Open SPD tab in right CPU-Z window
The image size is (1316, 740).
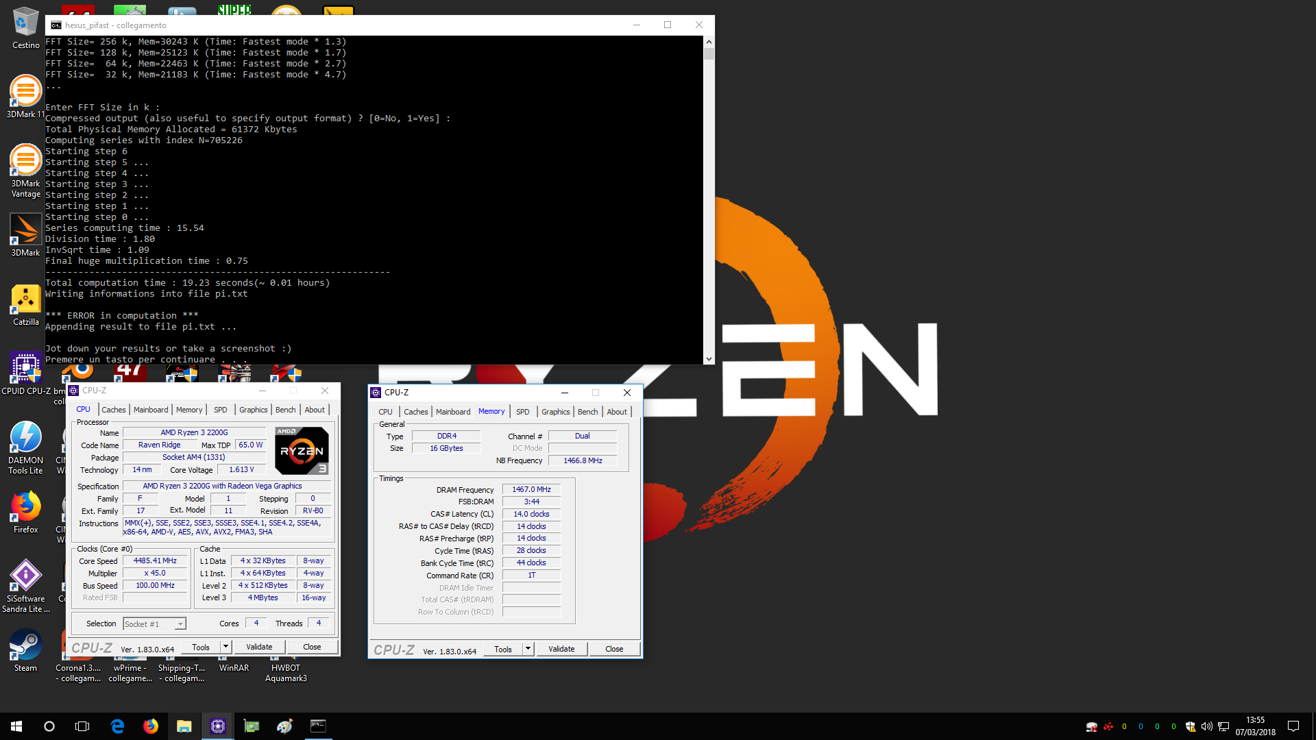tap(523, 412)
